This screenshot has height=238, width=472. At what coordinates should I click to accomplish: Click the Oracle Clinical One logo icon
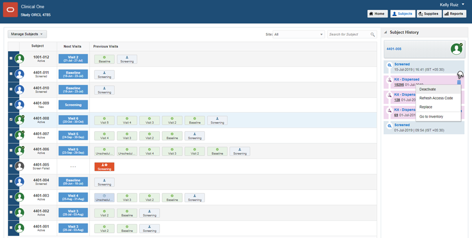(x=10, y=10)
